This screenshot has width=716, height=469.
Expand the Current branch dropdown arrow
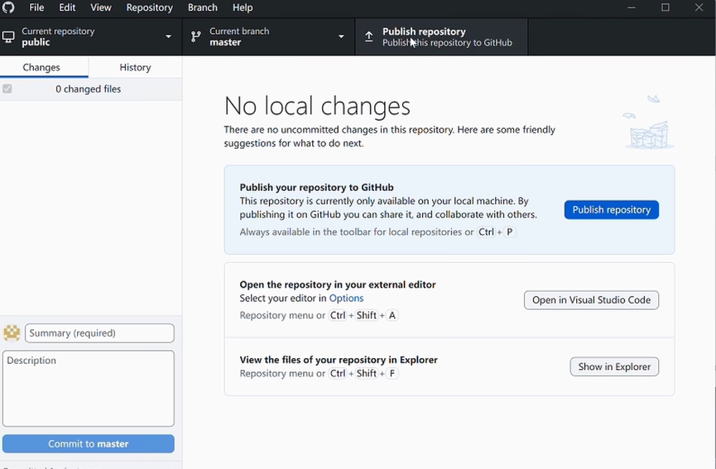point(341,36)
